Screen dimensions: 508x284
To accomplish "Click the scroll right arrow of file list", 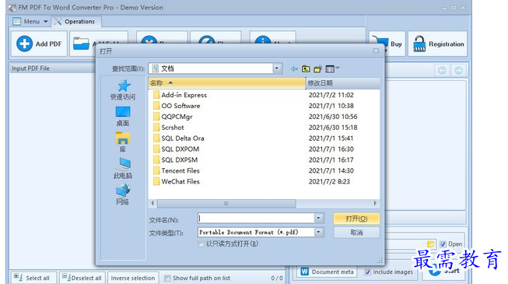I will pos(375,203).
